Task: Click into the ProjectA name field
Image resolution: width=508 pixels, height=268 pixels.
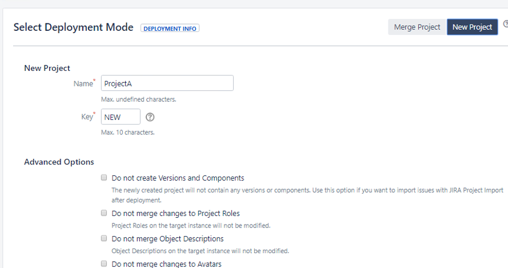Action: tap(167, 83)
